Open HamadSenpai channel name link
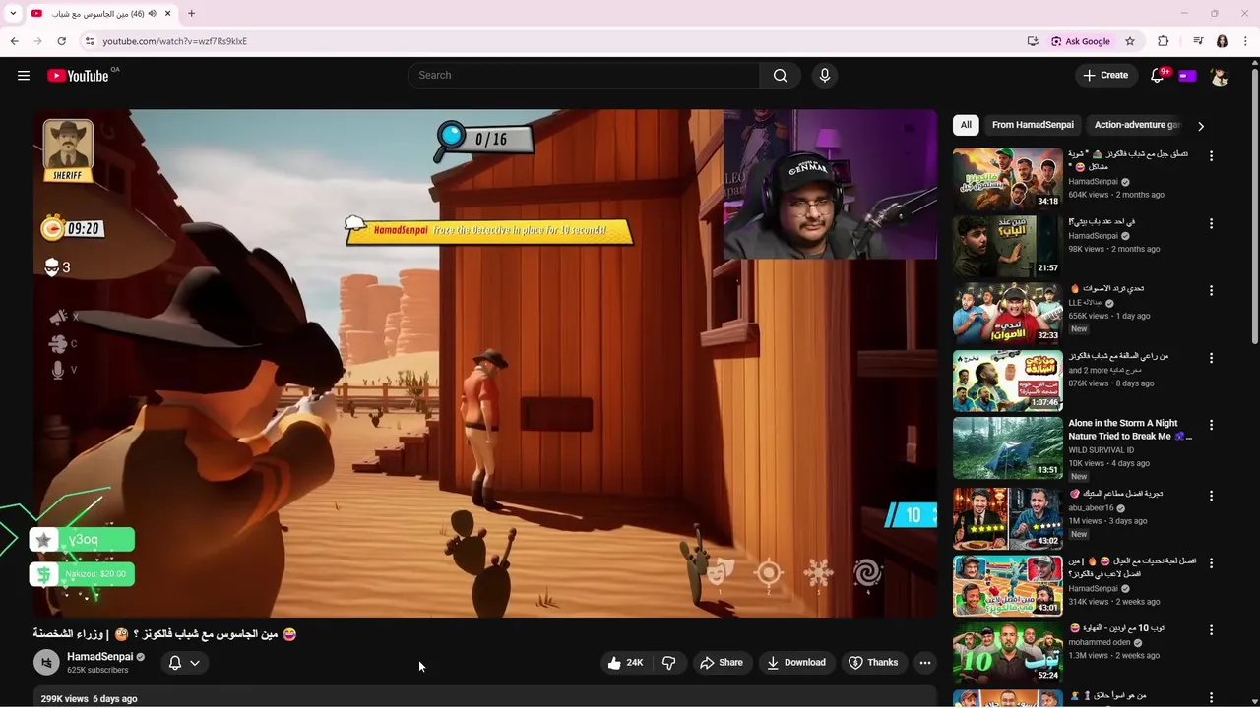The height and width of the screenshot is (708, 1260). (x=99, y=657)
